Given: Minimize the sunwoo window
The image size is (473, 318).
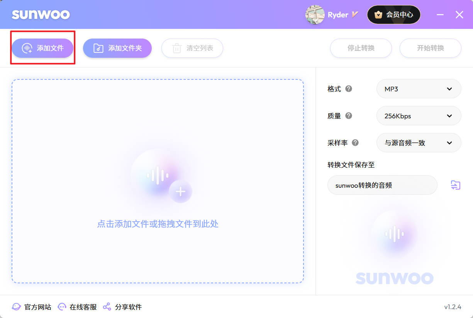Looking at the screenshot, I should [440, 15].
